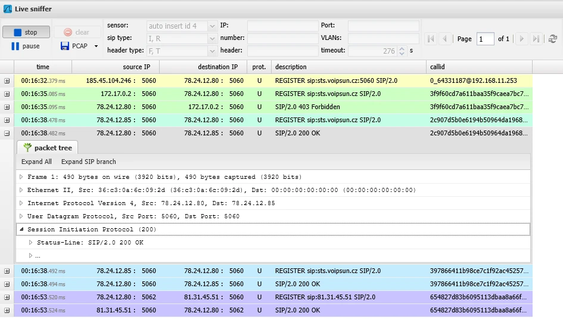Image resolution: width=563 pixels, height=319 pixels.
Task: Collapse the 00:16:38.482 200 OK row
Action: tap(7, 134)
